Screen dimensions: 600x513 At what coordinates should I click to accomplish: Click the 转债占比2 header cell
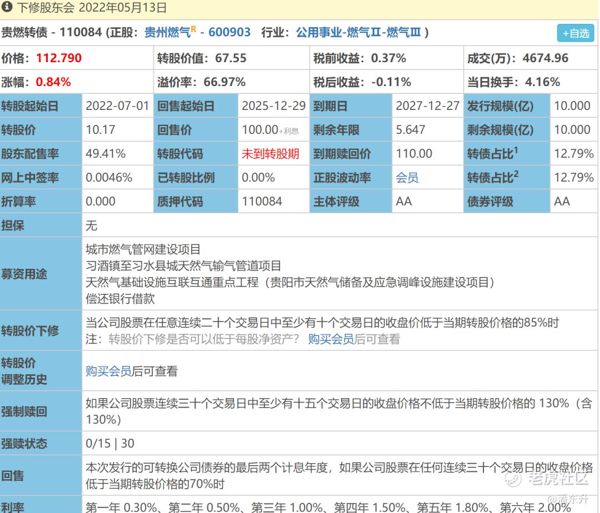(507, 177)
